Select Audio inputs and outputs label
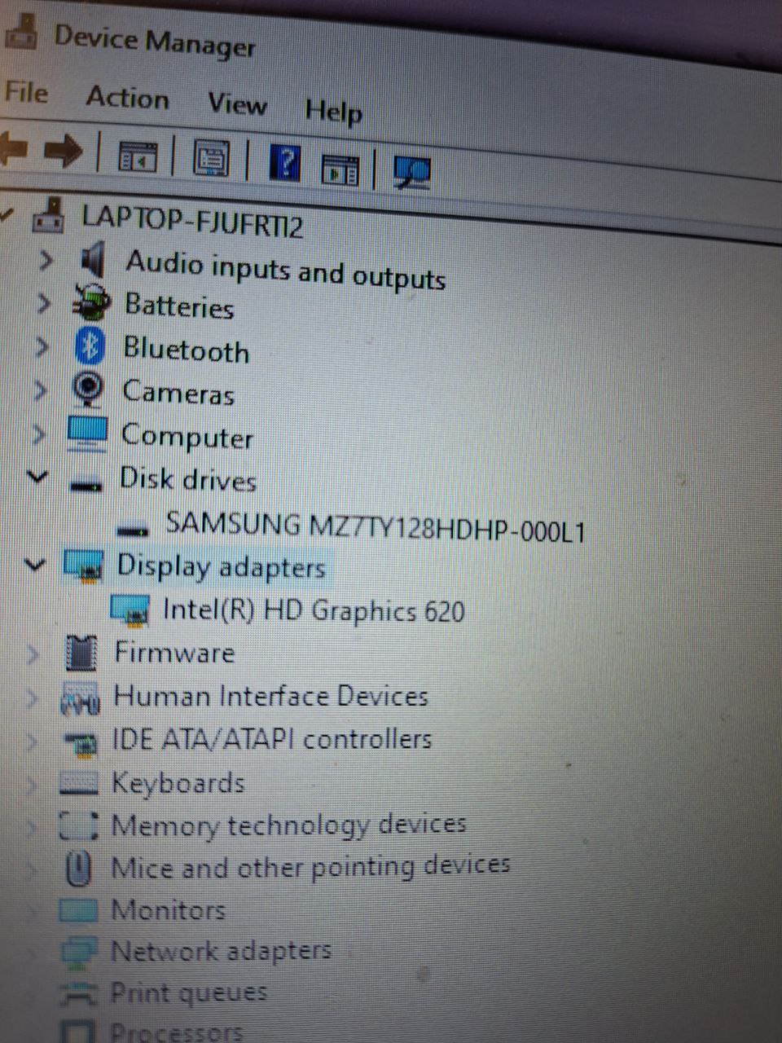 pyautogui.click(x=285, y=270)
